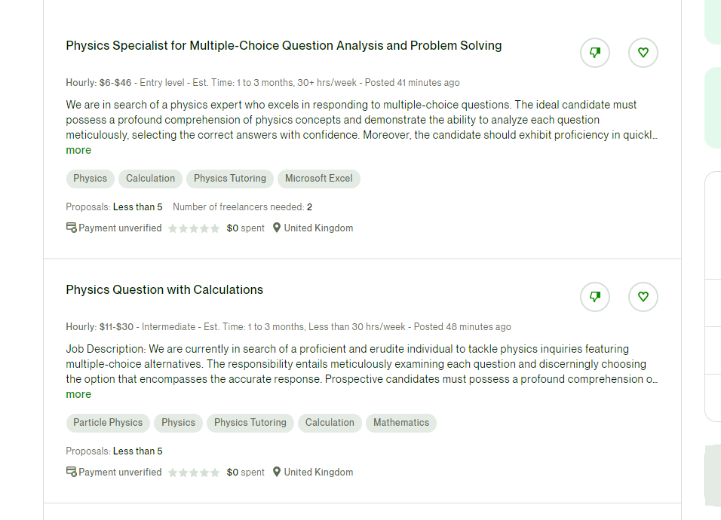Click the second job's payment unverified icon

click(x=72, y=472)
